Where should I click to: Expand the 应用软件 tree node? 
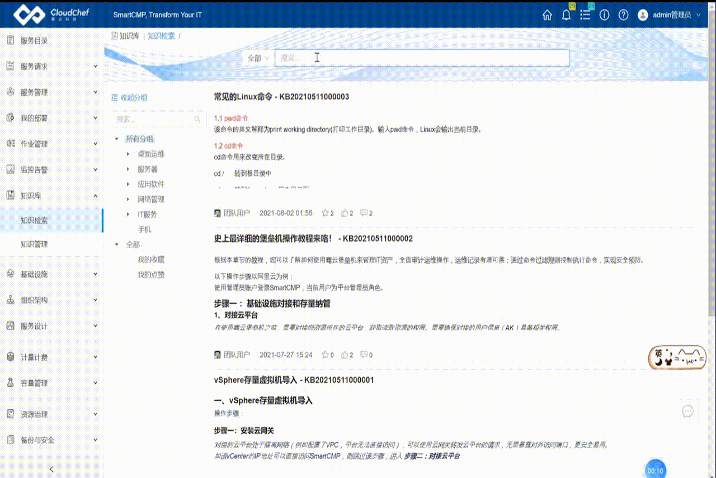pos(128,184)
